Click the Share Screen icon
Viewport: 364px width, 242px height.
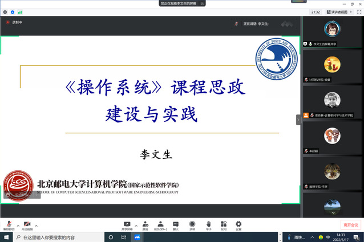127,224
